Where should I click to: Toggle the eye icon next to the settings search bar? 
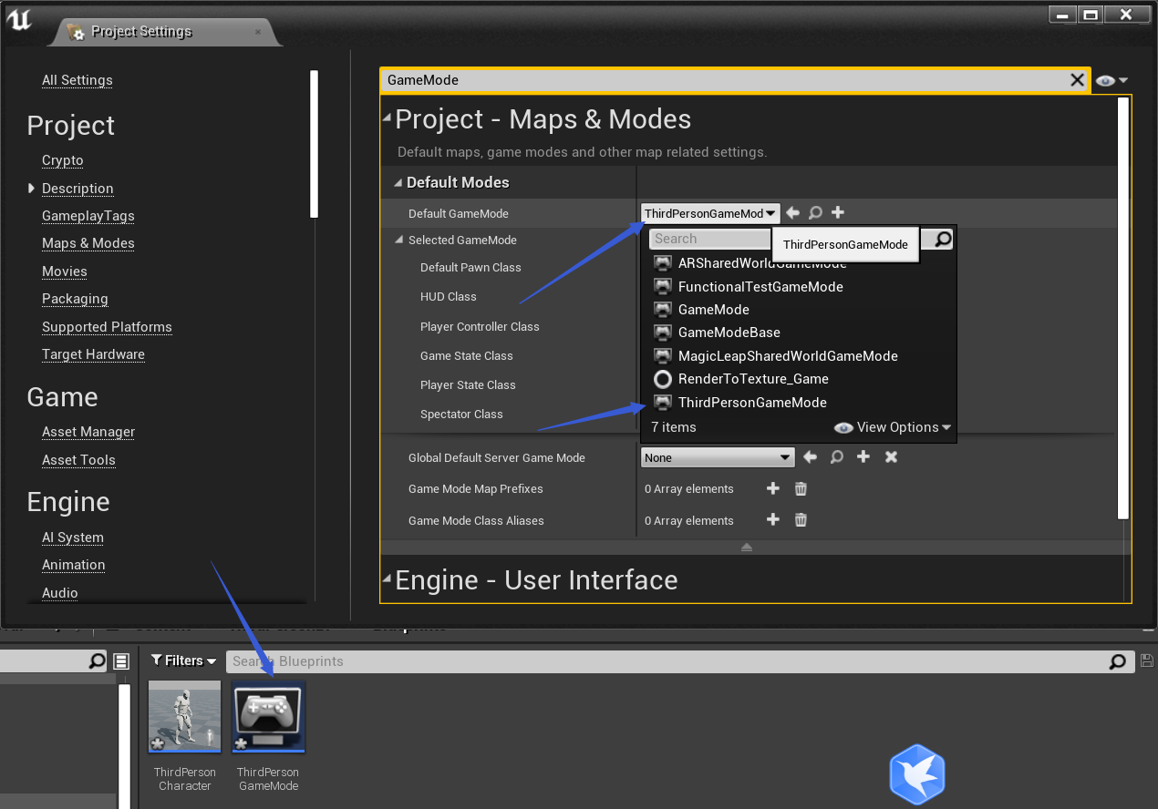1103,80
